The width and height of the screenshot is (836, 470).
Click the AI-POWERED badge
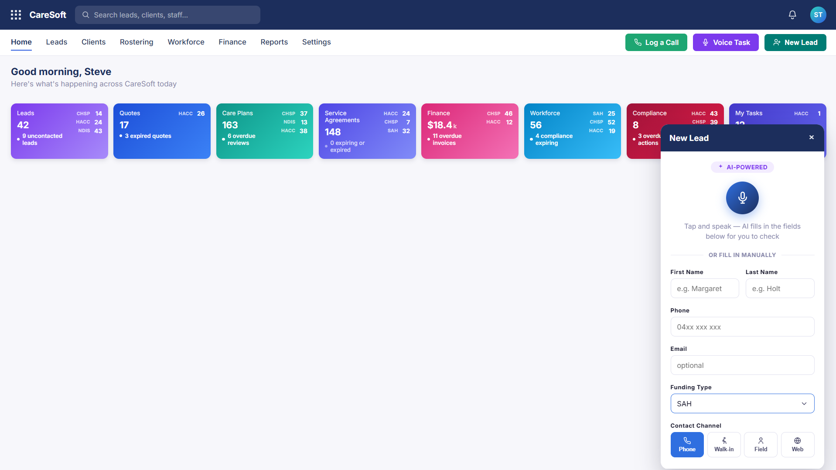point(742,167)
